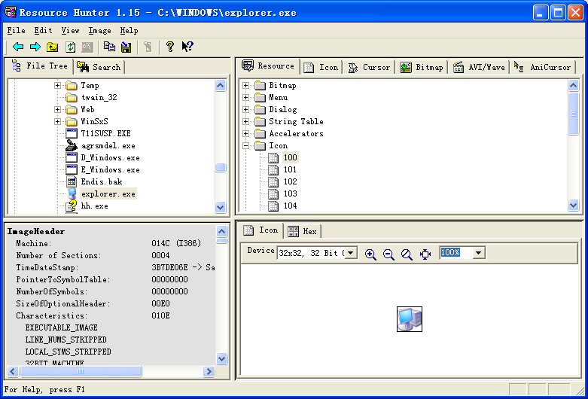This screenshot has width=588, height=399.
Task: Click the Endis.bak file icon
Action: pos(72,182)
